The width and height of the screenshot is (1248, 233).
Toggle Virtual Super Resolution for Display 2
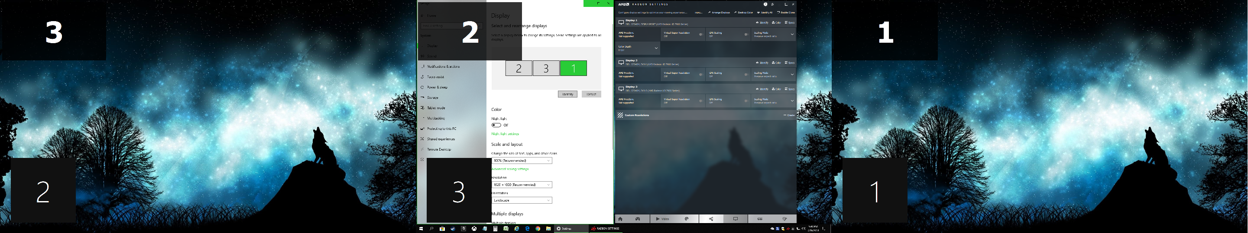click(700, 74)
